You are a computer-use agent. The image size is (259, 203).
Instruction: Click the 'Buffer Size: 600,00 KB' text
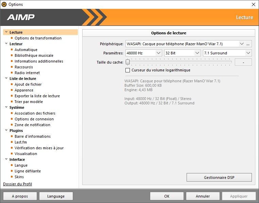(x=143, y=85)
